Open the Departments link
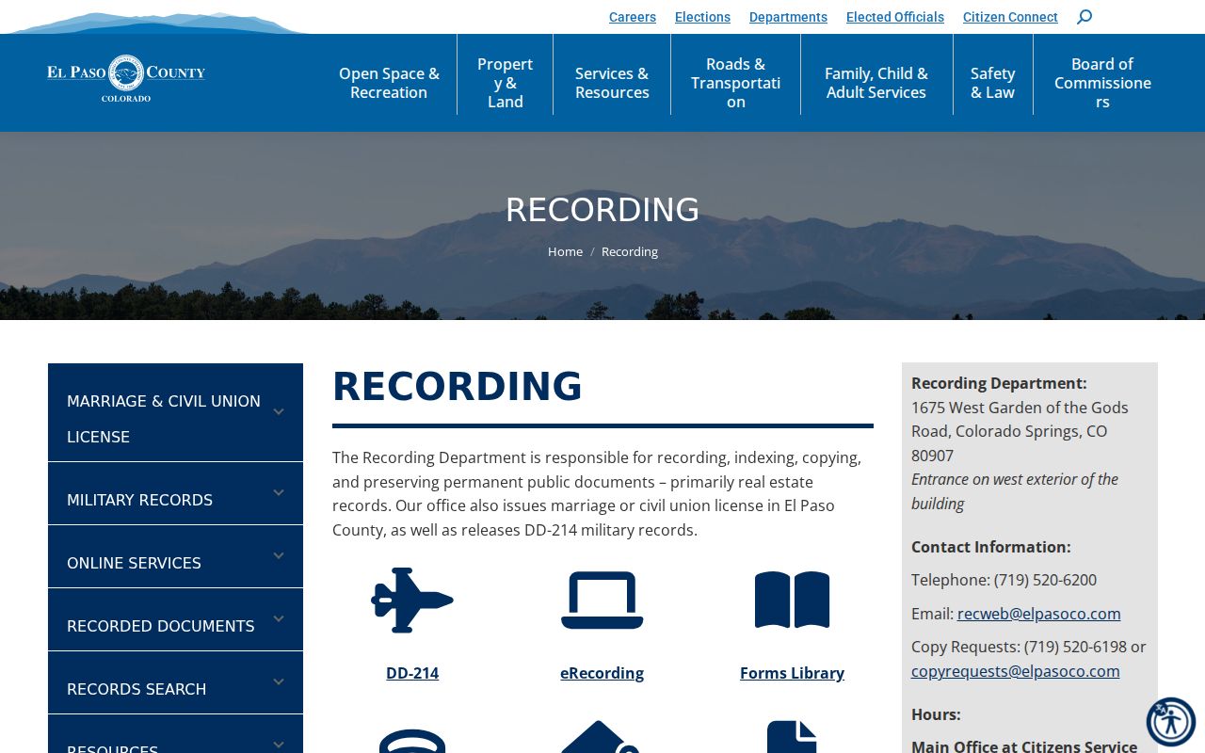1205x753 pixels. (x=788, y=17)
